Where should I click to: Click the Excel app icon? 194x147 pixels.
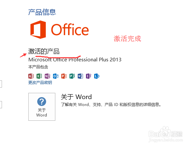tap(39, 76)
